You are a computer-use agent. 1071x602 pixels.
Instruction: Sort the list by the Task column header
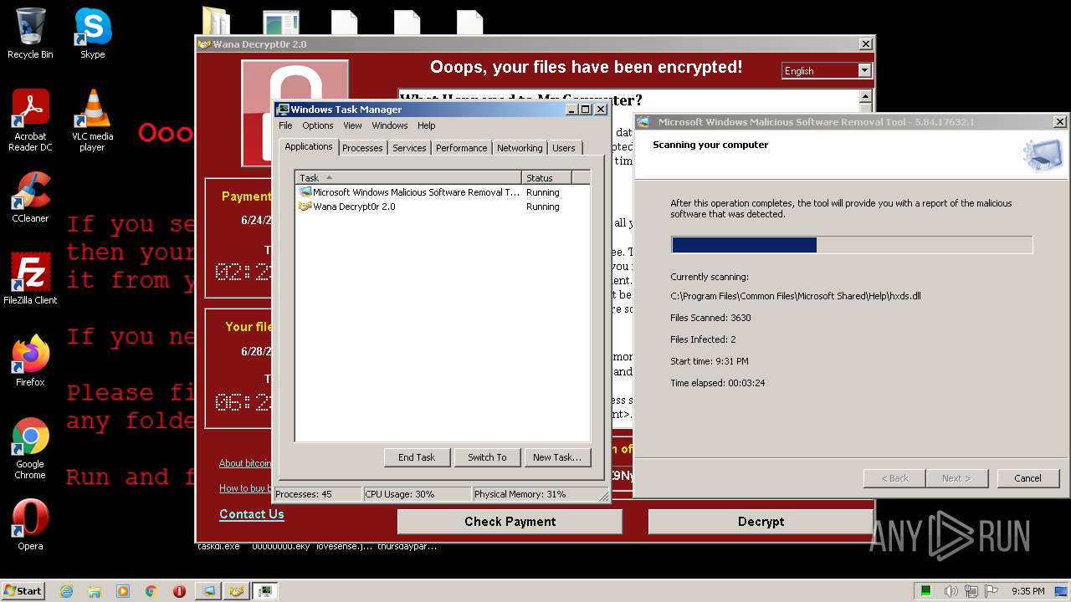click(408, 177)
